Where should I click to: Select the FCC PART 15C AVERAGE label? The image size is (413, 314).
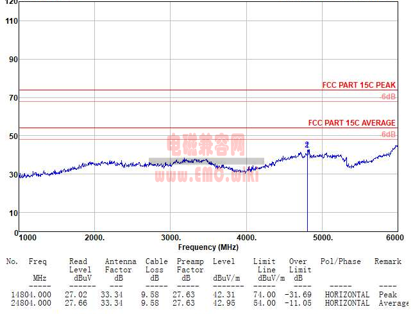point(352,123)
